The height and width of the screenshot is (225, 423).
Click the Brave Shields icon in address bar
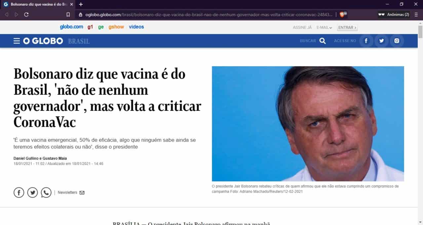pyautogui.click(x=342, y=15)
